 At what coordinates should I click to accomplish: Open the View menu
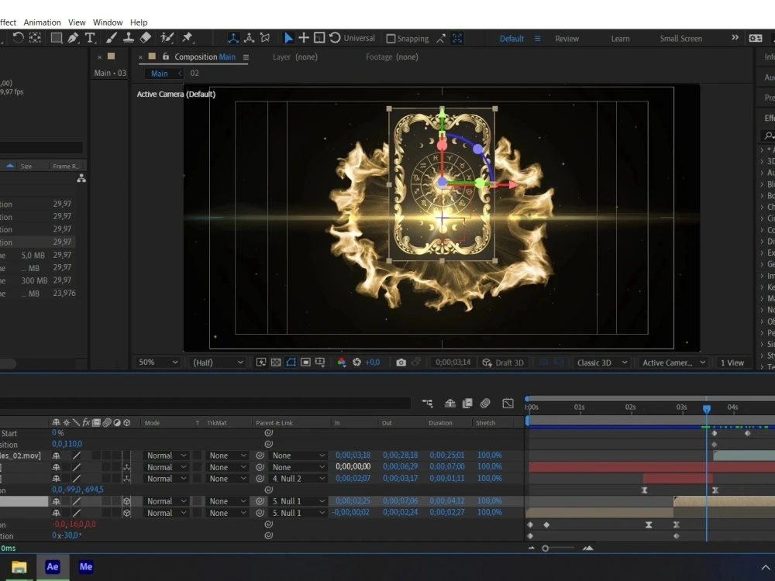[77, 22]
